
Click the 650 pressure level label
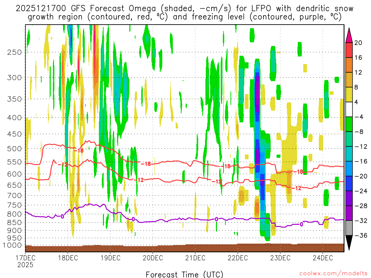pos(14,185)
